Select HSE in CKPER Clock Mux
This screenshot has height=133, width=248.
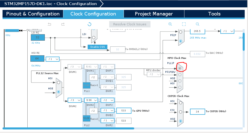[181, 121]
